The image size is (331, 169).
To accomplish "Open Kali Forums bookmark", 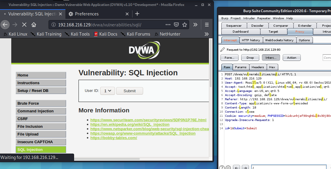I will pos(135,34).
